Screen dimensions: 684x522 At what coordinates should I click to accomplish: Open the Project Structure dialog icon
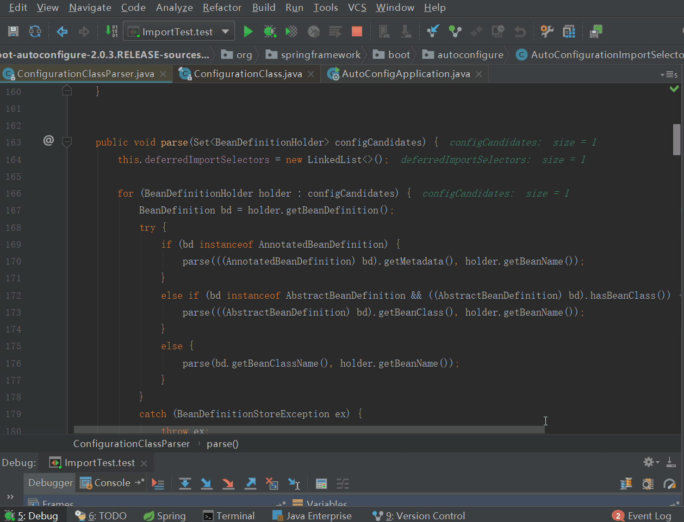point(569,32)
